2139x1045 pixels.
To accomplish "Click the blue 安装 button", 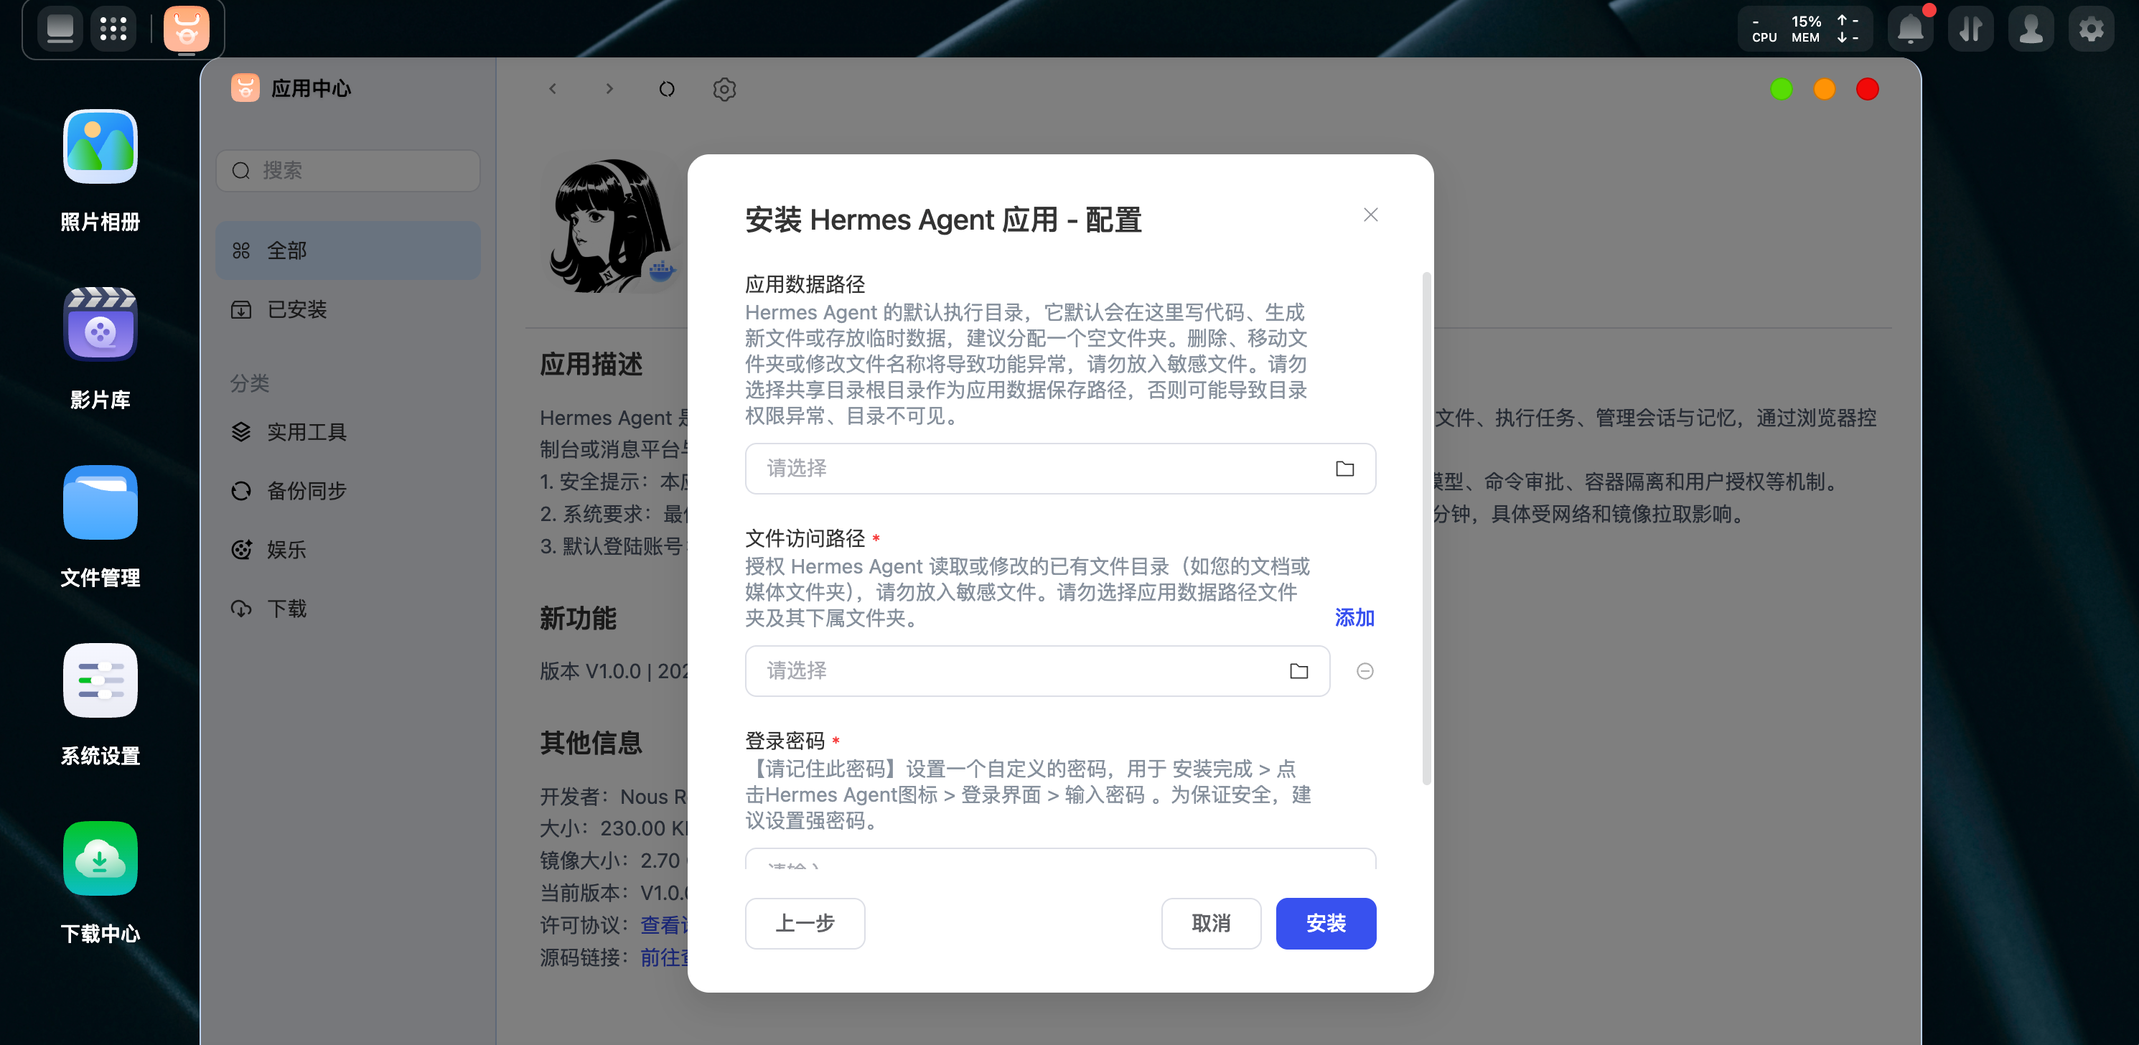I will coord(1325,923).
